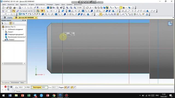The width and height of the screenshot is (175, 98).
Task: Select the hatch fill tool
Action: click(x=137, y=14)
